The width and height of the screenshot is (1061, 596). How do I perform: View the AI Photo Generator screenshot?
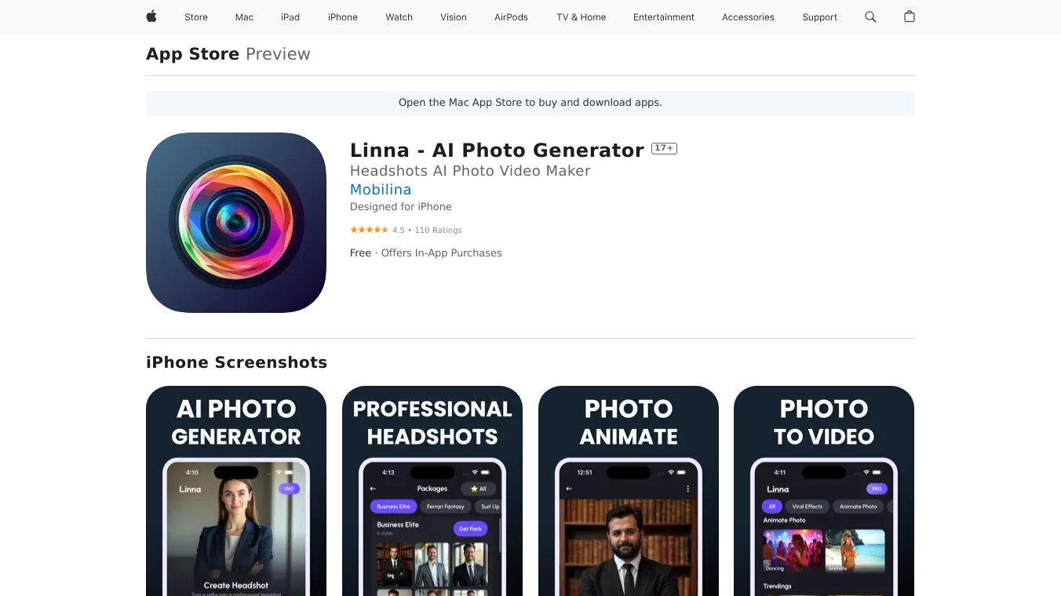236,491
